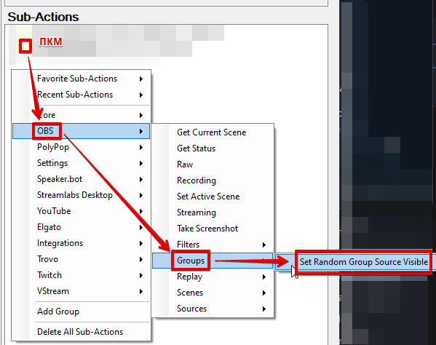
Task: Select Take Screenshot
Action: click(x=213, y=229)
